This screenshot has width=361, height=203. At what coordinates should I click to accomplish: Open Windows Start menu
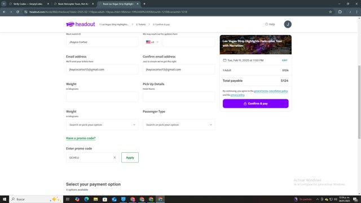tap(5, 199)
